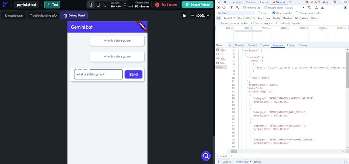Click the size info icon
349x164 pixels.
click(125, 5)
